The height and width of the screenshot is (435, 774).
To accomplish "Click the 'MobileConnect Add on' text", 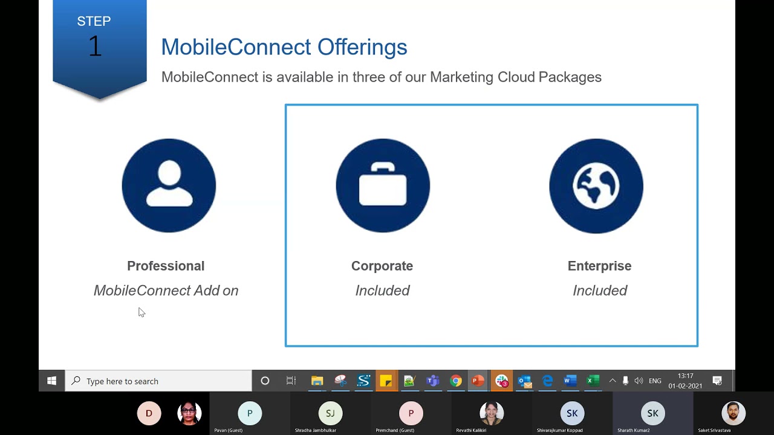I will [x=166, y=291].
